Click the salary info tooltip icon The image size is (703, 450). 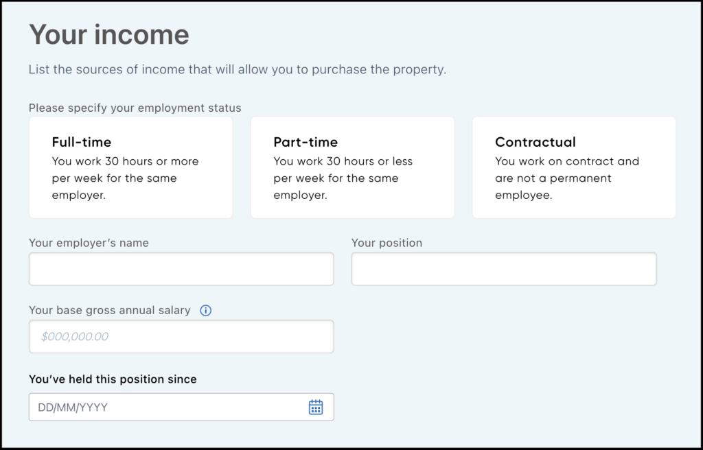coord(205,311)
